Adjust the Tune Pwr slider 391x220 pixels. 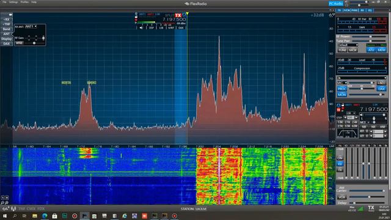(368, 41)
